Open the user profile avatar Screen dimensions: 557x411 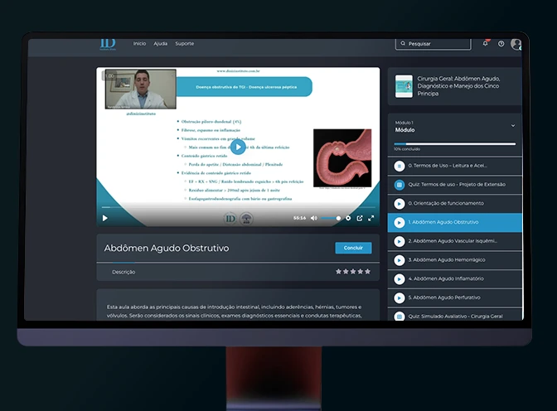(516, 44)
